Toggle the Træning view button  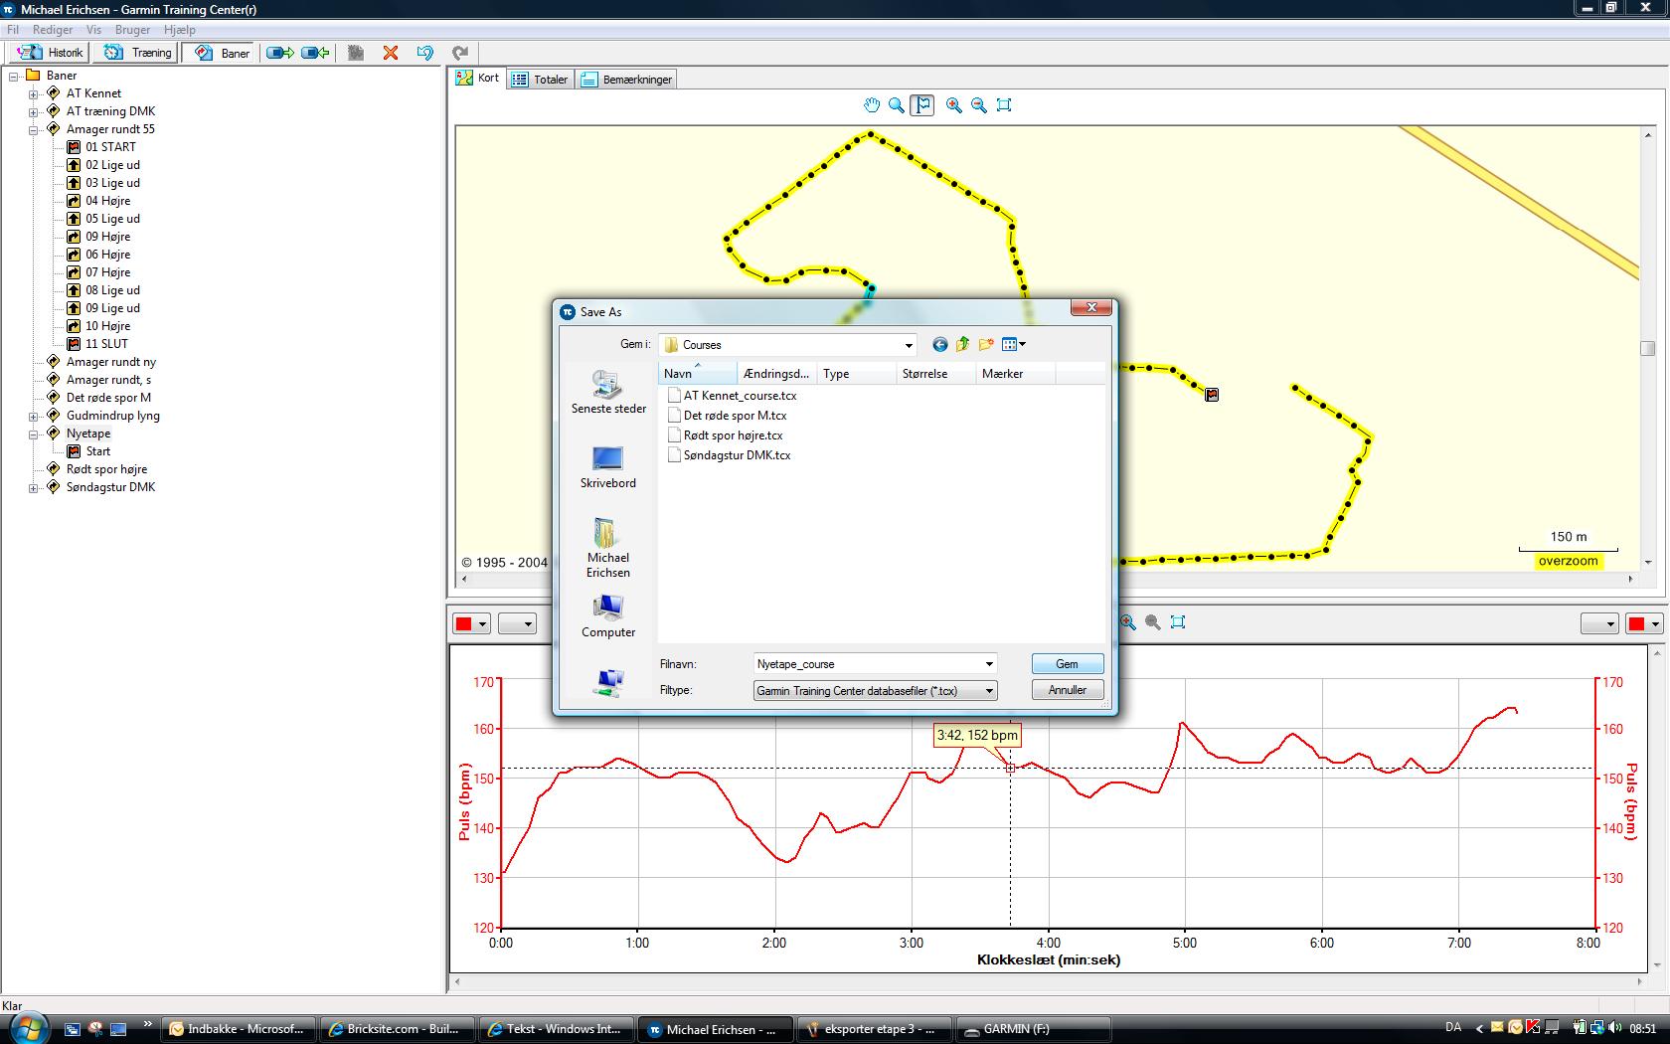(x=139, y=53)
